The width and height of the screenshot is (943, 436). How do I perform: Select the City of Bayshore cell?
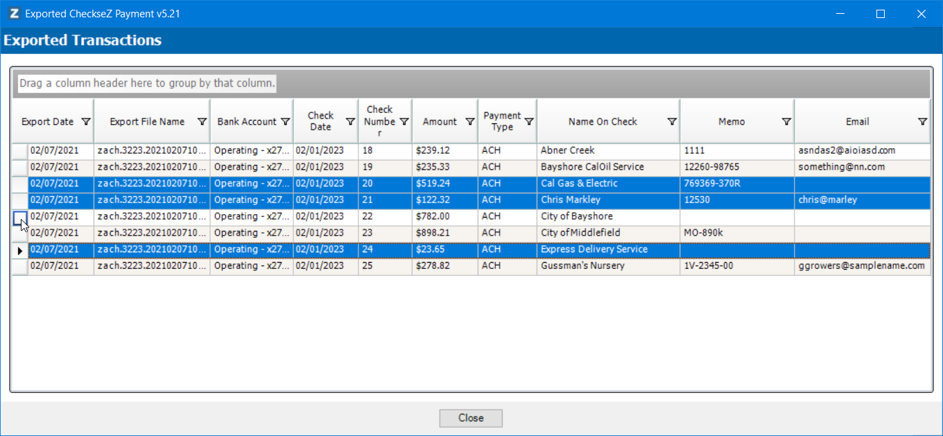pos(608,216)
